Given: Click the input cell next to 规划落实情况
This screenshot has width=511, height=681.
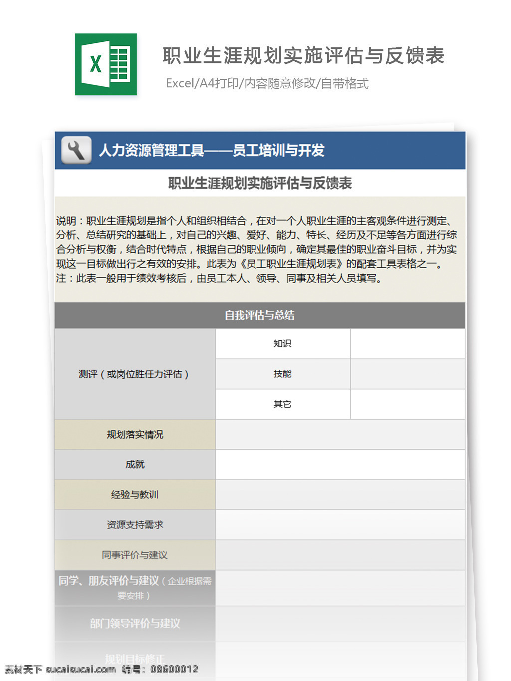Looking at the screenshot, I should [340, 435].
